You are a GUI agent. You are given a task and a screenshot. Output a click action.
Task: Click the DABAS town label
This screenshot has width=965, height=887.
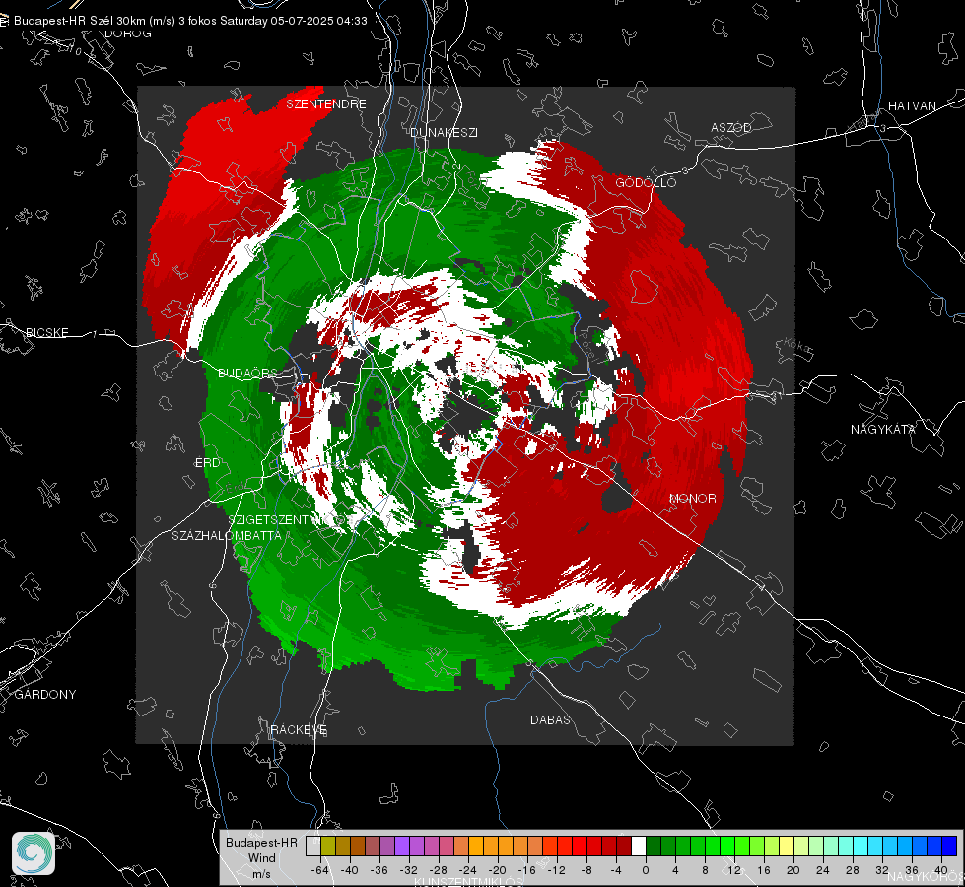click(550, 719)
